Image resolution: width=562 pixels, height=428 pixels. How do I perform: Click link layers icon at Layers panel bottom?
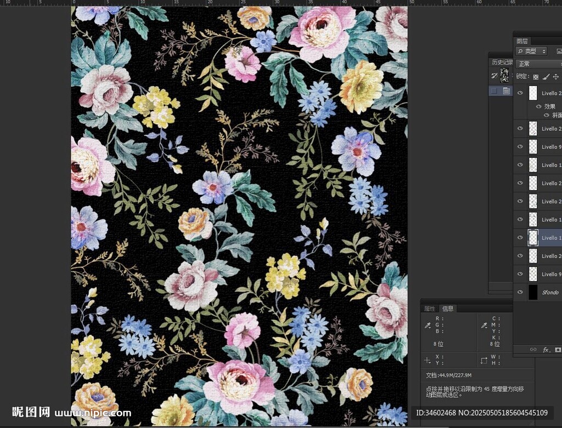[533, 349]
